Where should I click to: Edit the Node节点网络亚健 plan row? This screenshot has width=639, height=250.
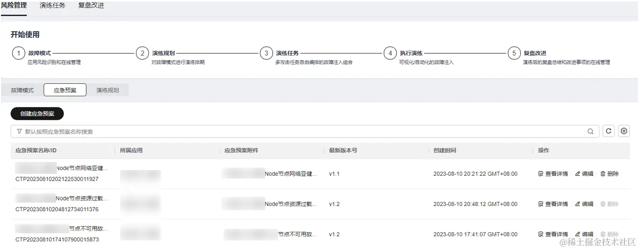[584, 174]
